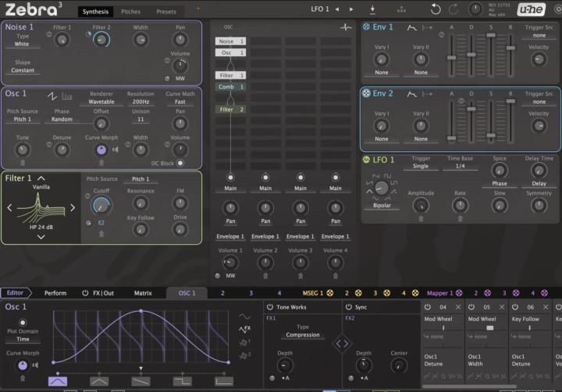Open Osc 1 Phase Random dropdown

pyautogui.click(x=62, y=119)
